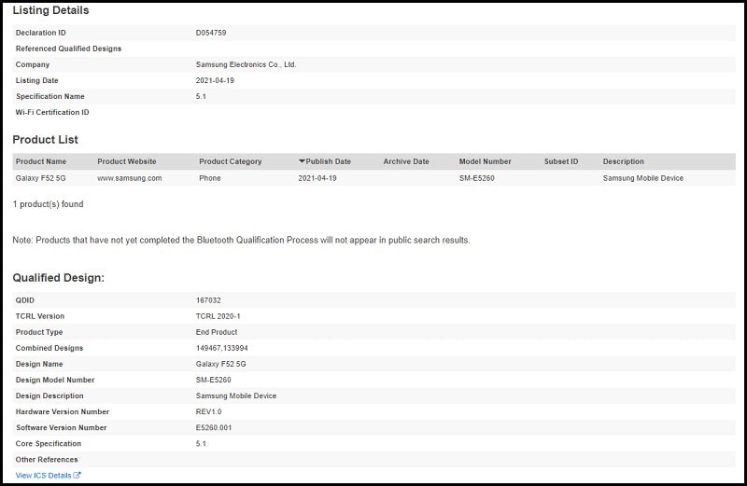Click Combined Designs value 149467,133994
The image size is (747, 486).
(222, 348)
